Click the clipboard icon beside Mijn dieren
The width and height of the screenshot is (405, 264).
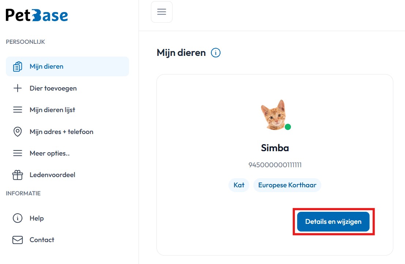point(18,66)
